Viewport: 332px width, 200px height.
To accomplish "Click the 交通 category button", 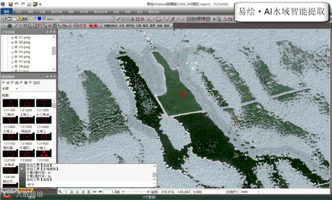I will click(x=138, y=26).
